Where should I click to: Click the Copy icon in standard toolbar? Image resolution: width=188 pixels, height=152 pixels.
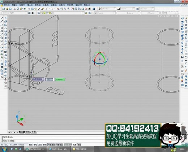pyautogui.click(x=32, y=9)
